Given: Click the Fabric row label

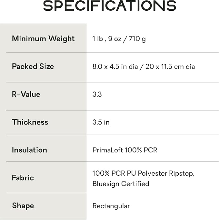Looking at the screenshot, I should click(23, 178).
